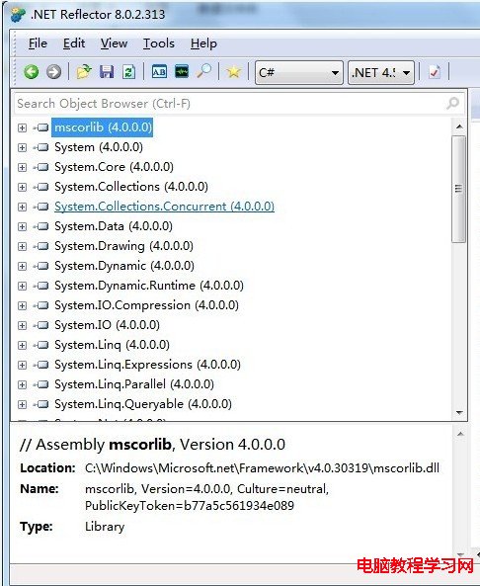Click the Refresh page icon
Viewport: 480px width, 586px height.
point(128,72)
